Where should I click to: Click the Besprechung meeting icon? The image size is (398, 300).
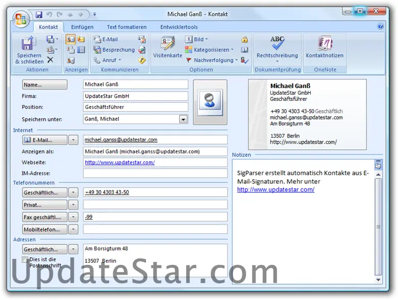(x=114, y=50)
